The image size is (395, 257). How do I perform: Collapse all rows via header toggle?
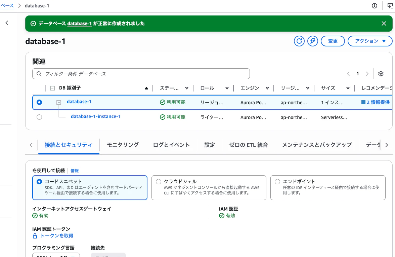[x=52, y=88]
